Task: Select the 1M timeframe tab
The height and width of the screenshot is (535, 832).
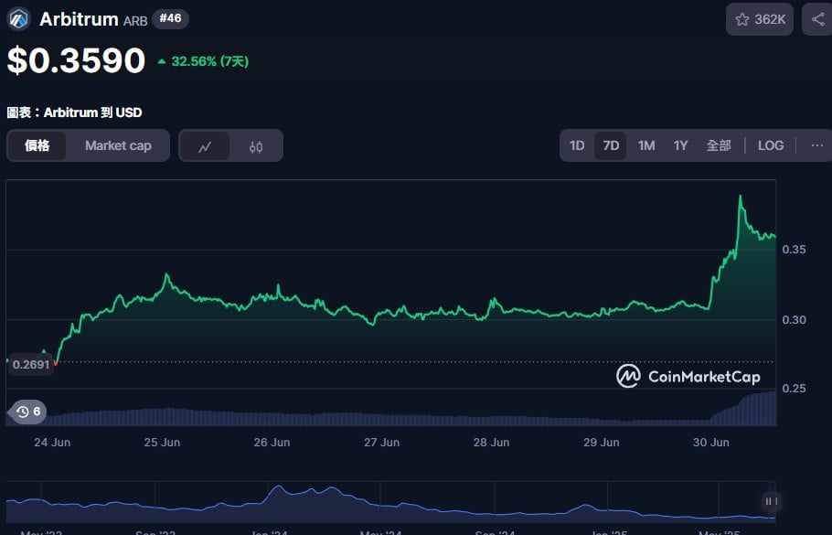Action: pos(645,145)
